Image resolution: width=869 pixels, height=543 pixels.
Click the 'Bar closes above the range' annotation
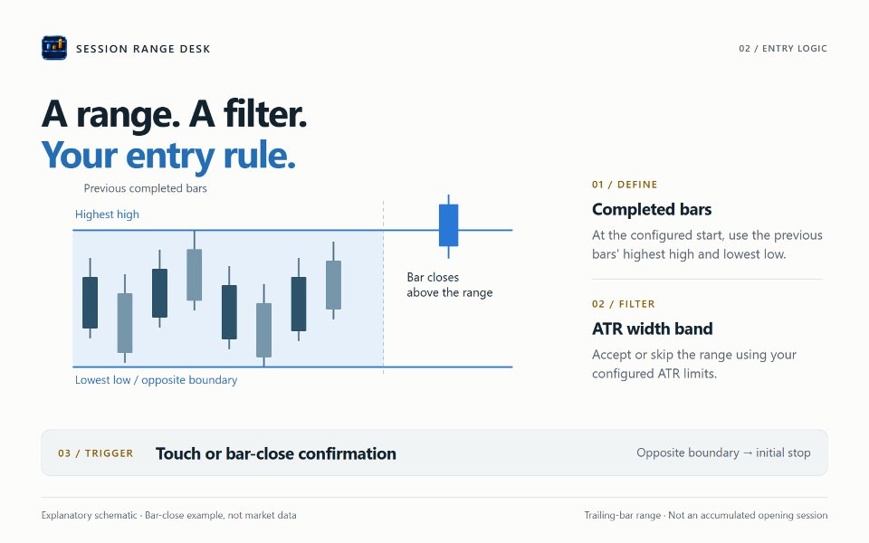(x=450, y=285)
